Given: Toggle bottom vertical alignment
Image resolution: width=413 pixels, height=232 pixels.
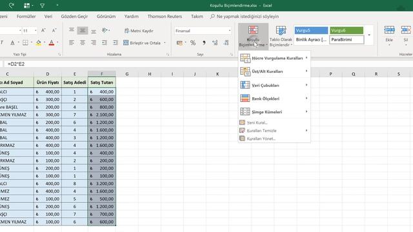Looking at the screenshot, I should 94,31.
